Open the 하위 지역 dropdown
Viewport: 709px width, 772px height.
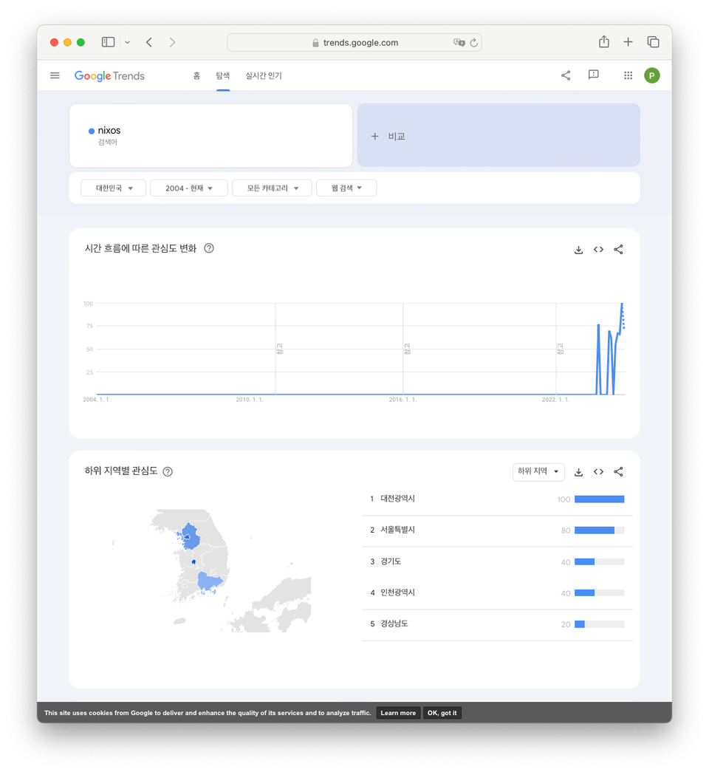[538, 471]
